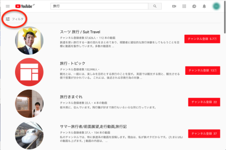226x150 pixels.
Task: Open the 旅行きまぐれ channel title
Action: [x=71, y=97]
